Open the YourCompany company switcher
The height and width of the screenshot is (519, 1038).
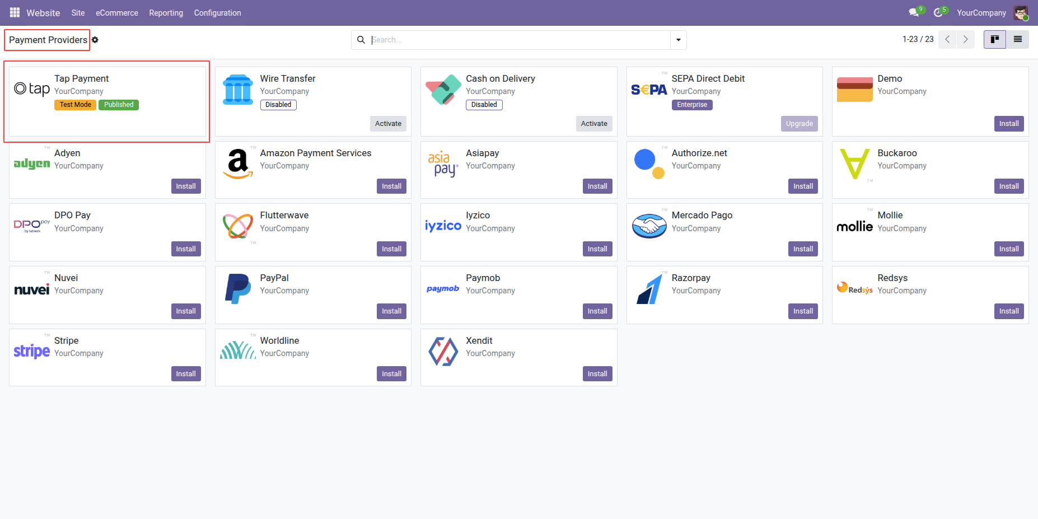981,13
